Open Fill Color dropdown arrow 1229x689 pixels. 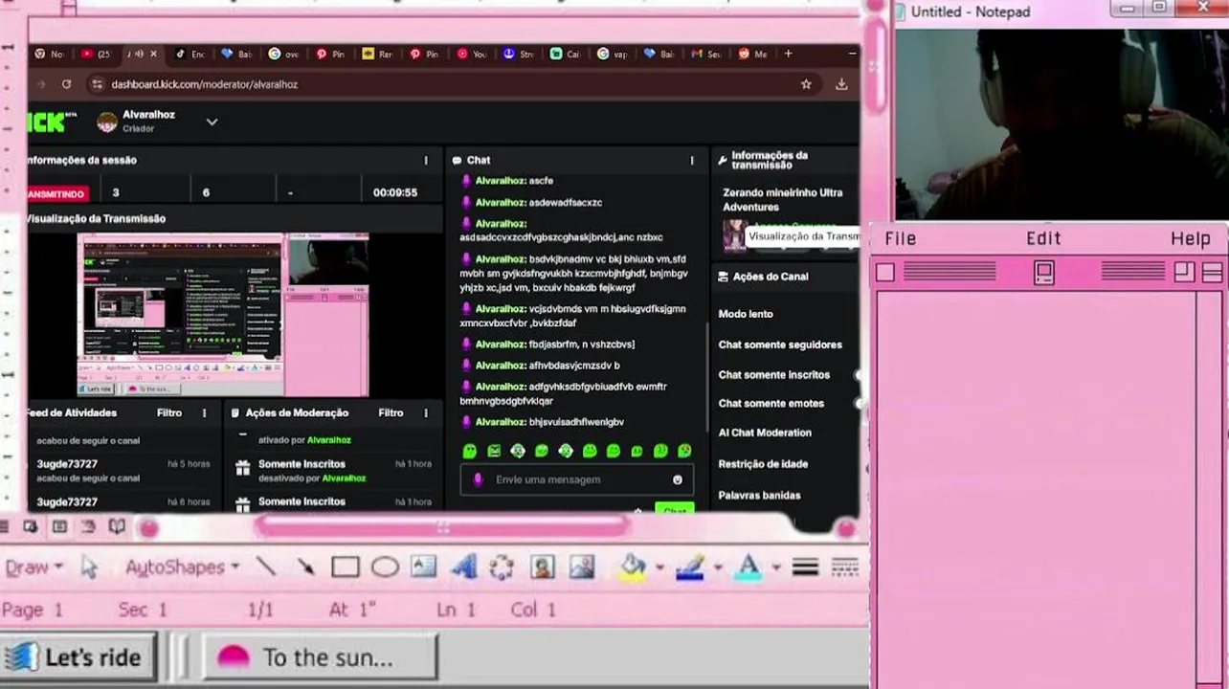click(659, 567)
